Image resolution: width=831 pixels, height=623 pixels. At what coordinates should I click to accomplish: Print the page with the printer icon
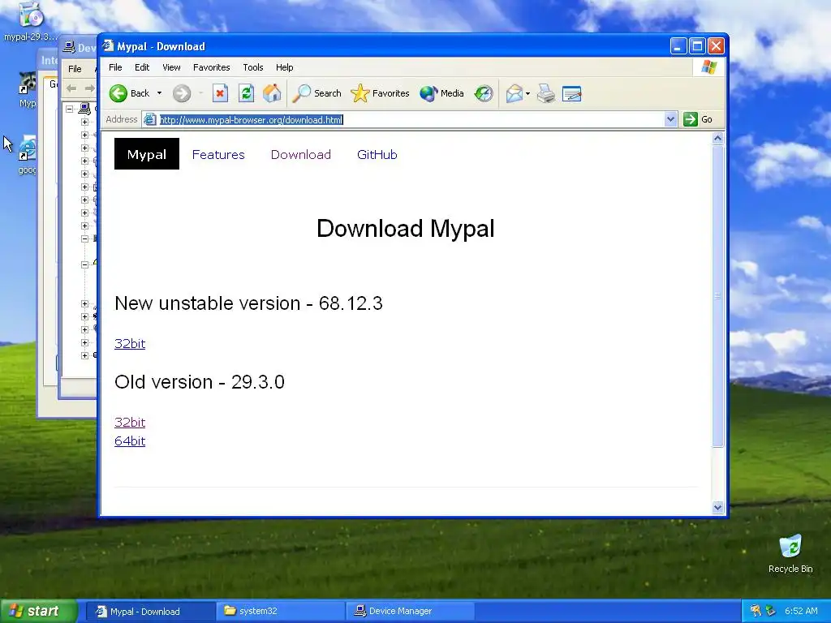(x=546, y=93)
